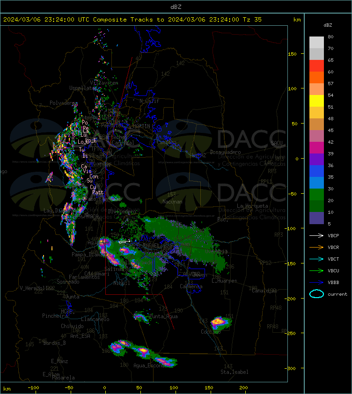This screenshot has height=394, width=352.
Task: Click the 'Llancanelo' place label
Action: (x=95, y=319)
